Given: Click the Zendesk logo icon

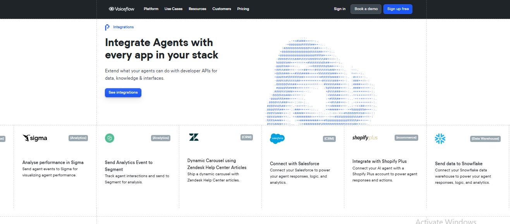Looking at the screenshot, I should [x=194, y=137].
